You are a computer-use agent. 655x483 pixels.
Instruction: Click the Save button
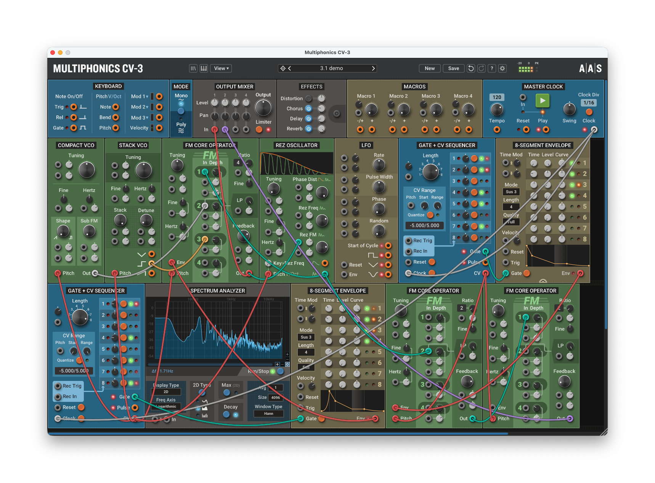click(453, 69)
